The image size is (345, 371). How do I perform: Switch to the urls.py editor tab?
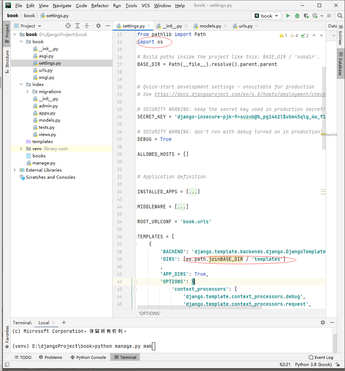click(x=245, y=26)
